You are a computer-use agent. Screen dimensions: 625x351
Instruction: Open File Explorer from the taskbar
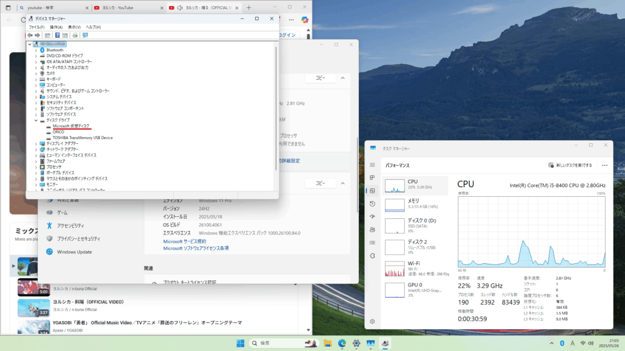tap(328, 344)
